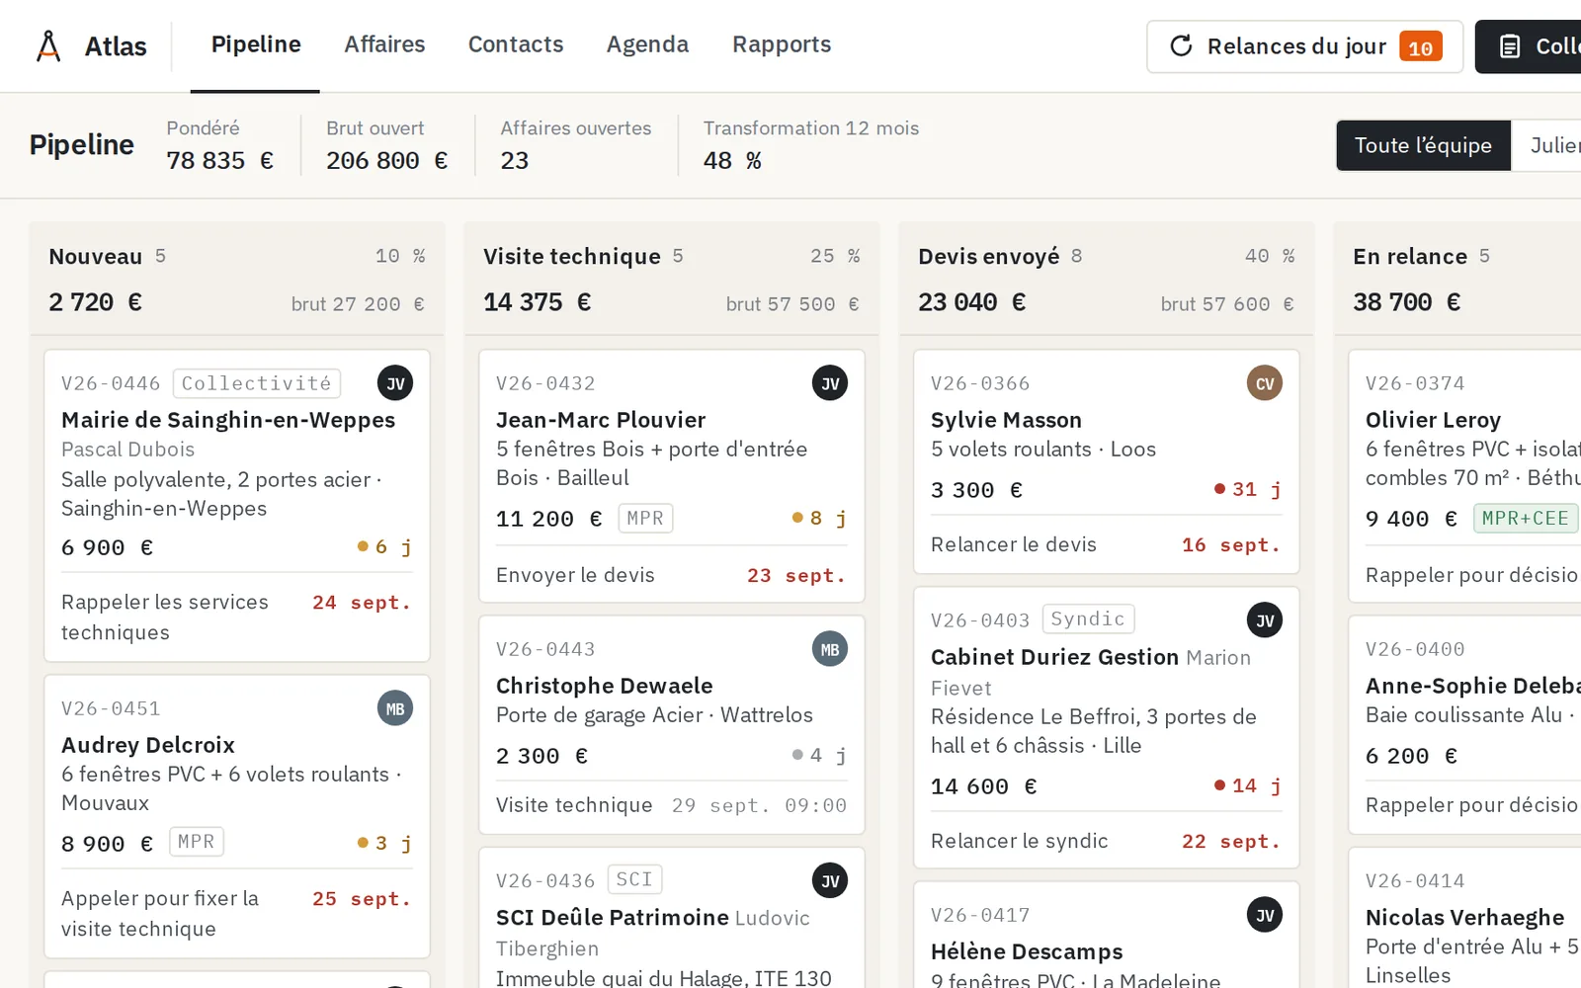Switch to the Affaires tab
The height and width of the screenshot is (988, 1581).
[x=384, y=45]
